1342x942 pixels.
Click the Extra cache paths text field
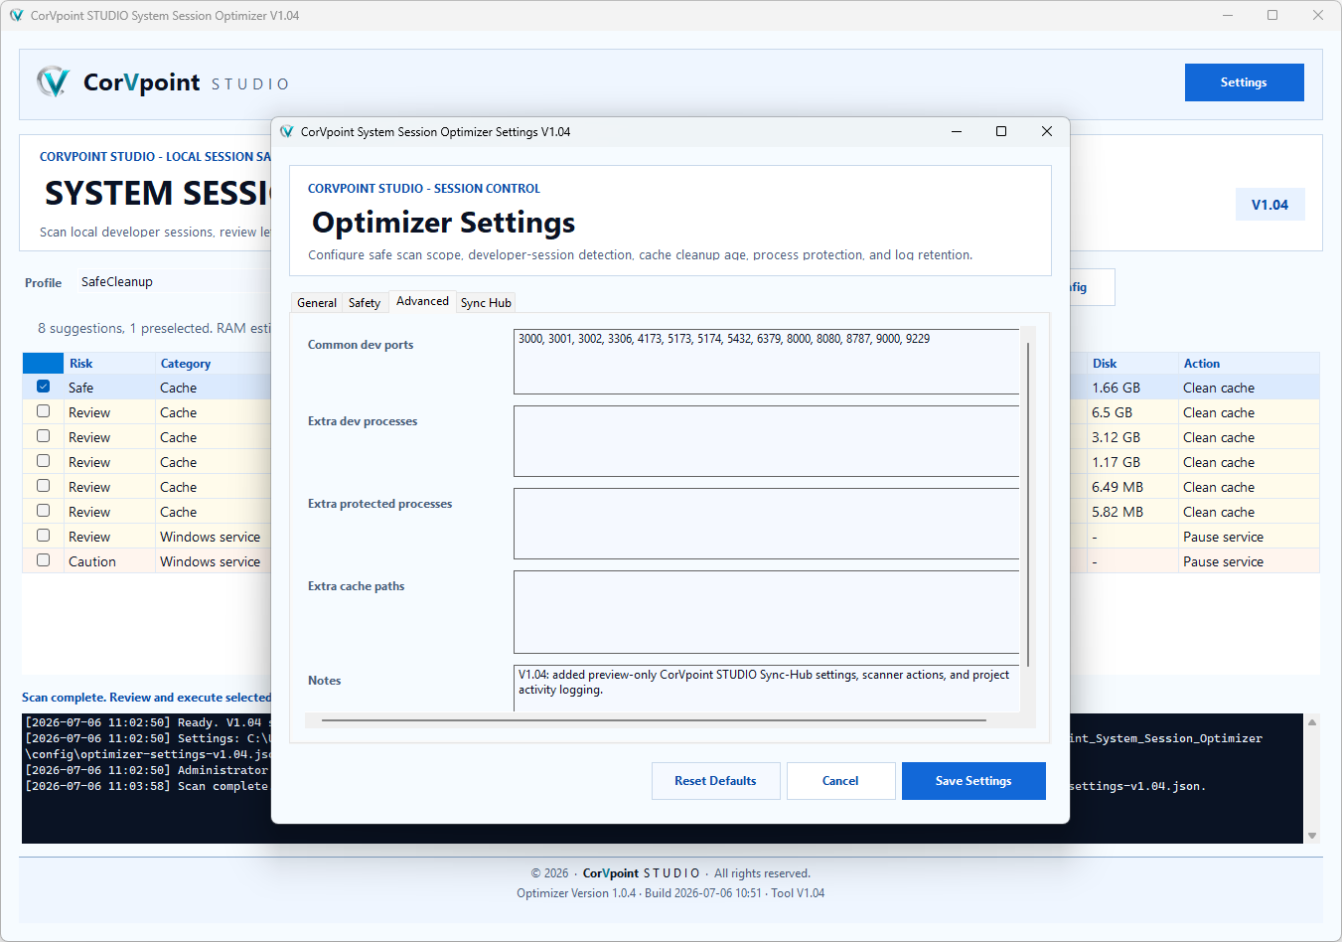tap(767, 612)
